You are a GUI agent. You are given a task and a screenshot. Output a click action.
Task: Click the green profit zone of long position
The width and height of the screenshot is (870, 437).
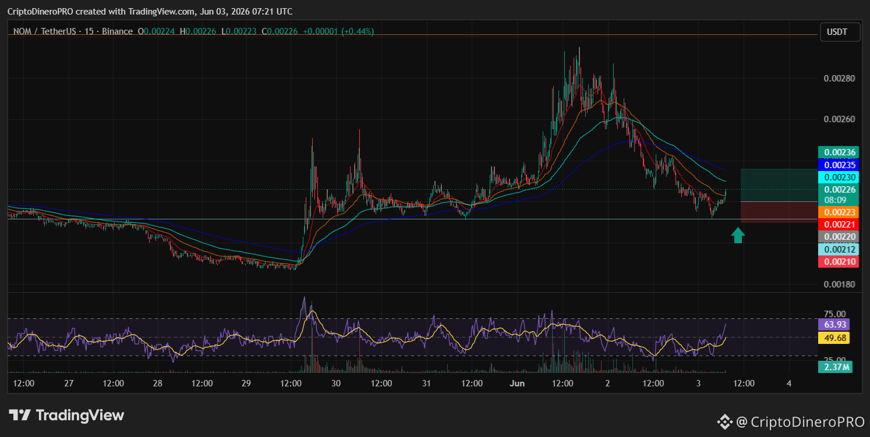coord(779,185)
